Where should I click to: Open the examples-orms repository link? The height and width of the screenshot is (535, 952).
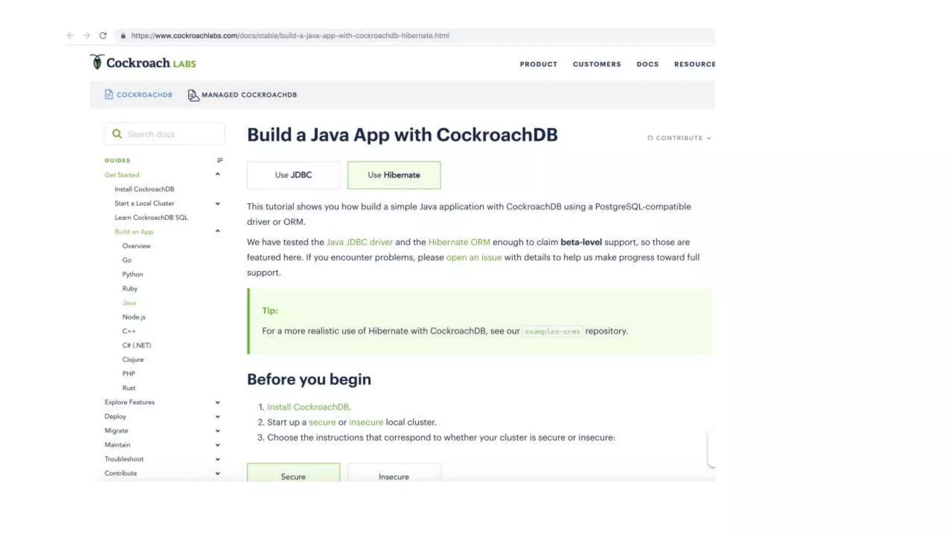click(552, 332)
